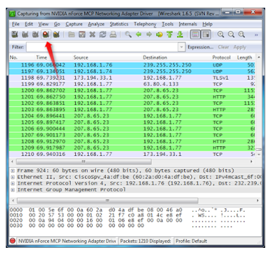Open the File menu
The height and width of the screenshot is (253, 280).
[x=15, y=24]
